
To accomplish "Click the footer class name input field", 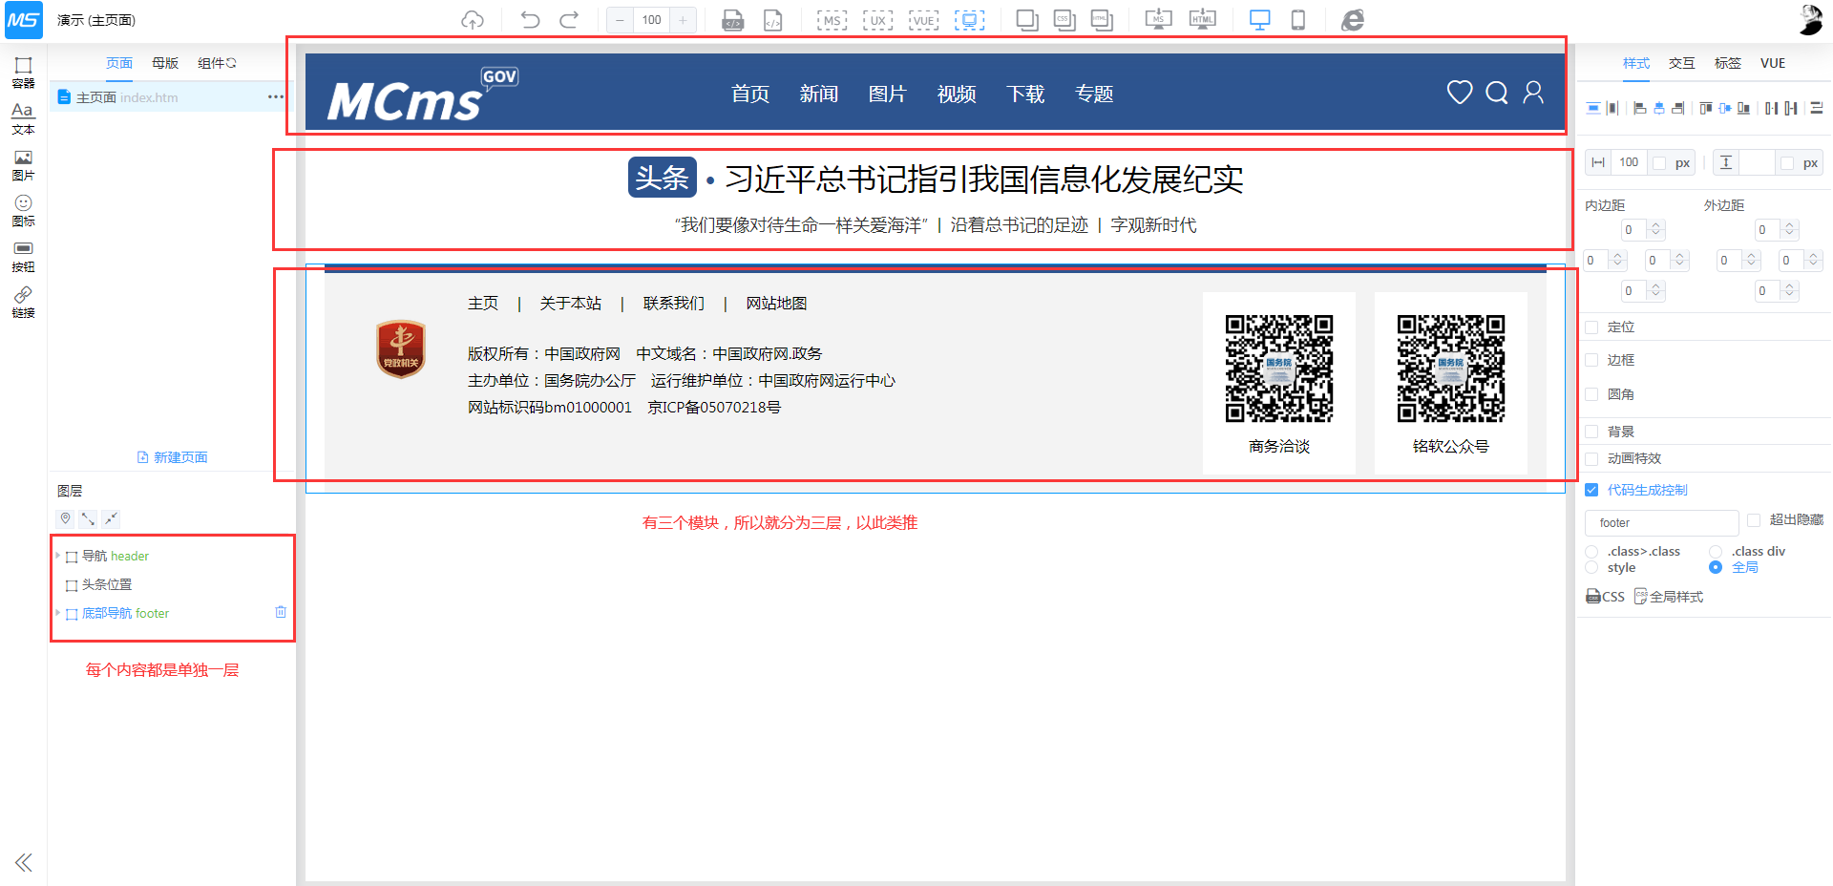I will click(1661, 523).
